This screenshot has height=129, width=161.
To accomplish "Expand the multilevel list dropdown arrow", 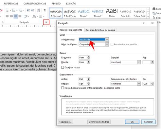I will (23, 10).
